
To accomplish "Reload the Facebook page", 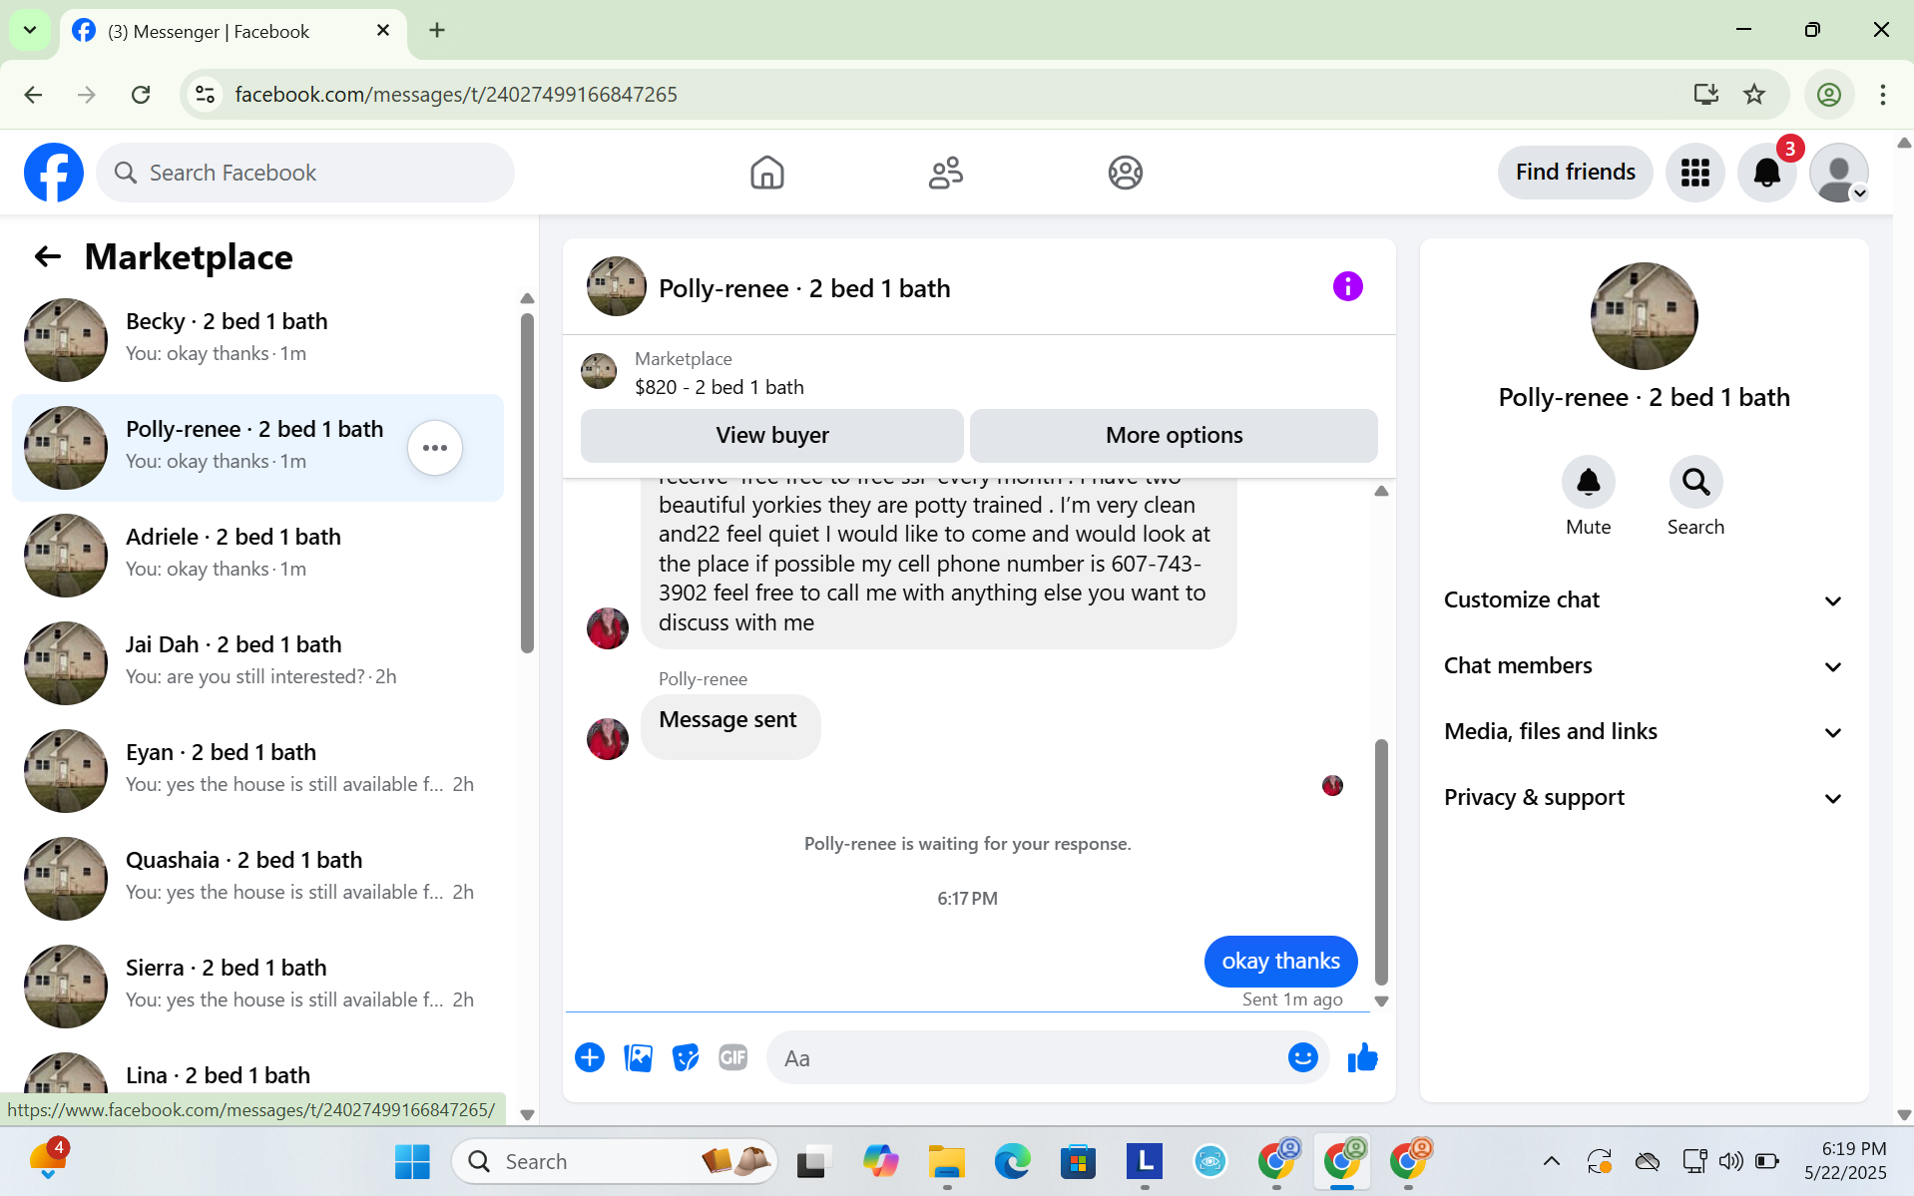I will tap(141, 95).
